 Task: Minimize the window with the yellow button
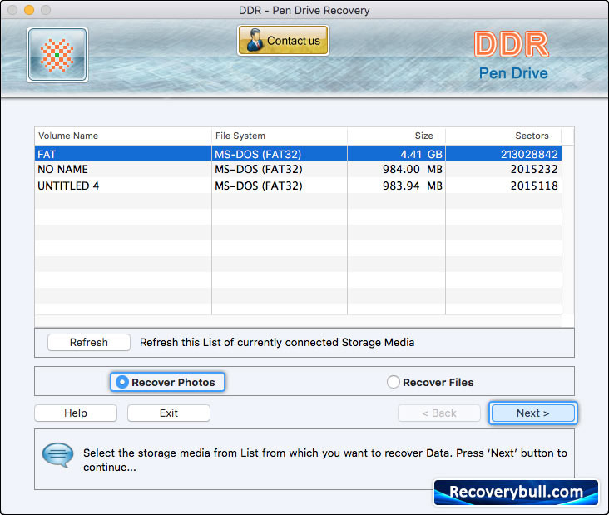point(29,10)
